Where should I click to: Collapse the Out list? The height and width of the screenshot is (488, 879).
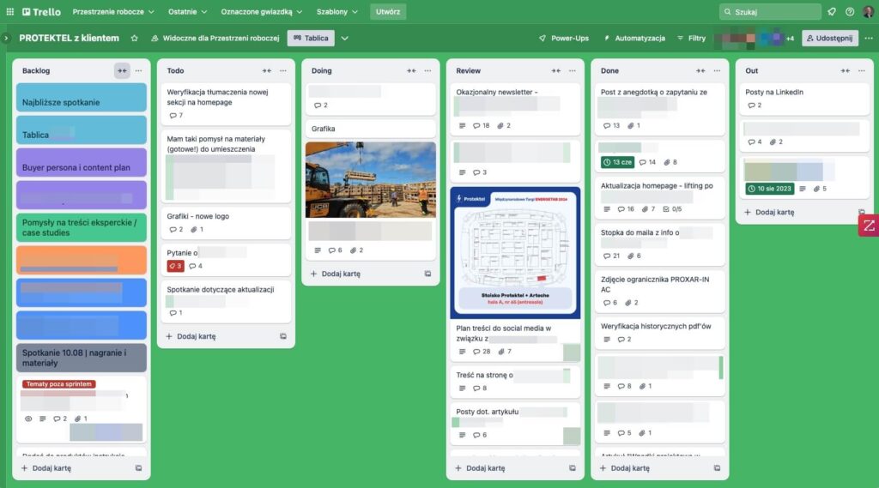coord(846,70)
